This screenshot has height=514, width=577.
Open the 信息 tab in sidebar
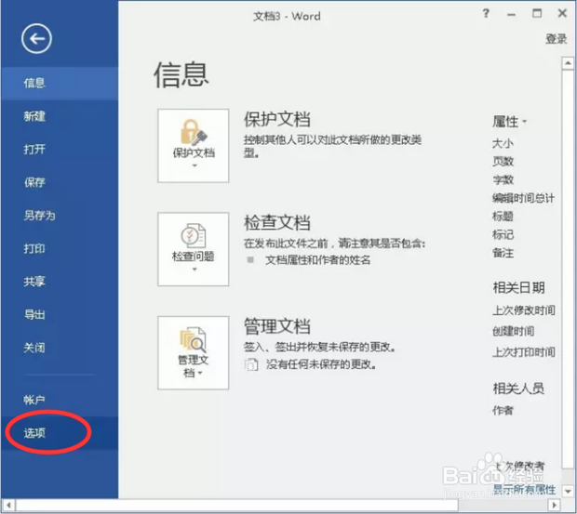(60, 84)
